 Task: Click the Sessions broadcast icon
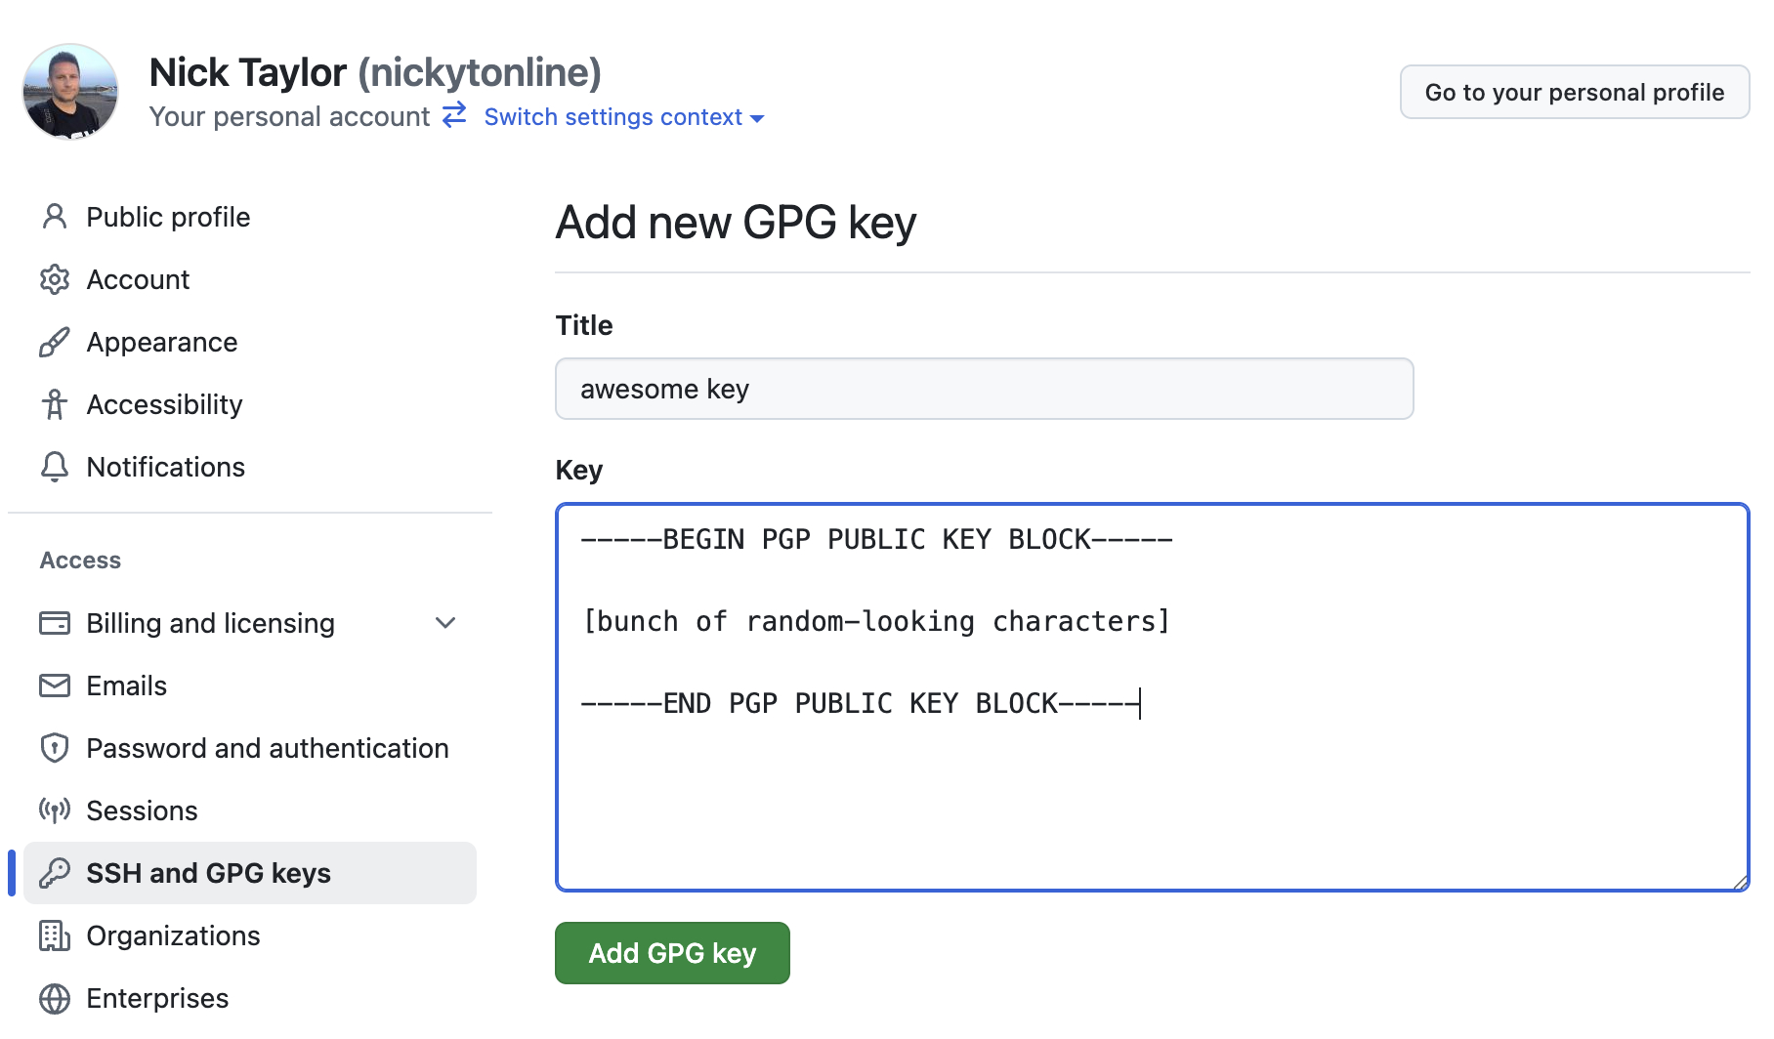[55, 810]
